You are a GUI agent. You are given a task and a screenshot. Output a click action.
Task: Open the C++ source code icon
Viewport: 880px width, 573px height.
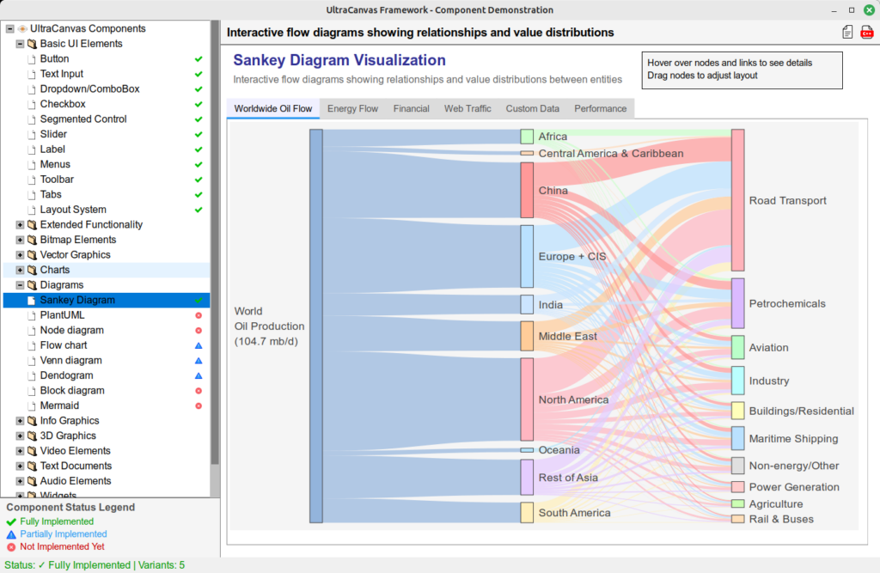[866, 33]
